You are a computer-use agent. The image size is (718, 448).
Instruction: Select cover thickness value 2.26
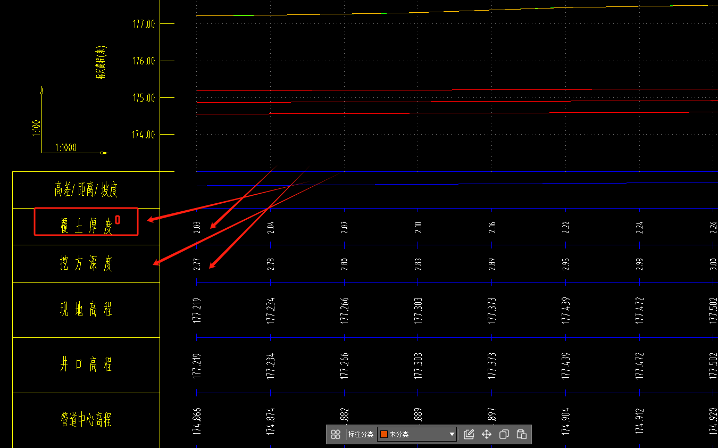coord(713,227)
